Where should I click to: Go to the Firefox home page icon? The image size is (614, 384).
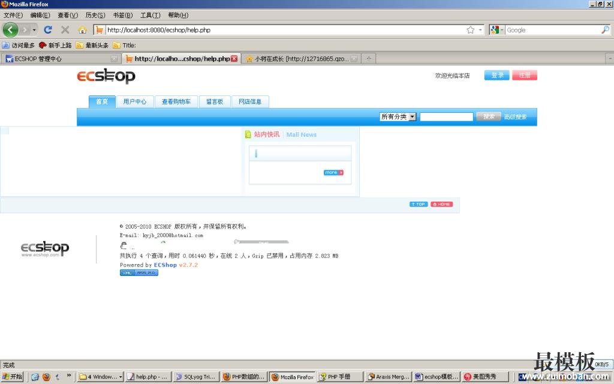[82, 30]
